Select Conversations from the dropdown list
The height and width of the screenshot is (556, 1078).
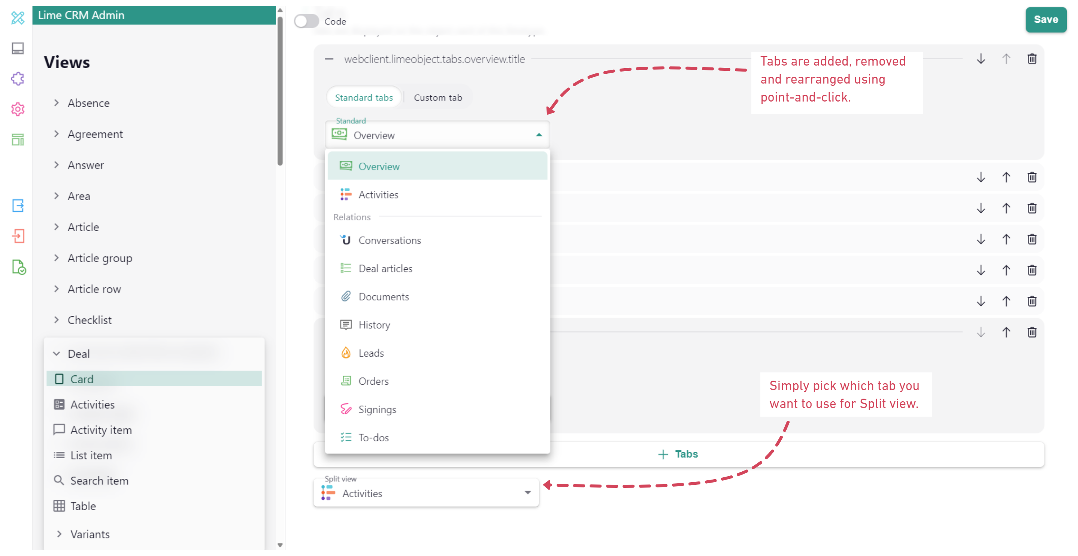(389, 240)
